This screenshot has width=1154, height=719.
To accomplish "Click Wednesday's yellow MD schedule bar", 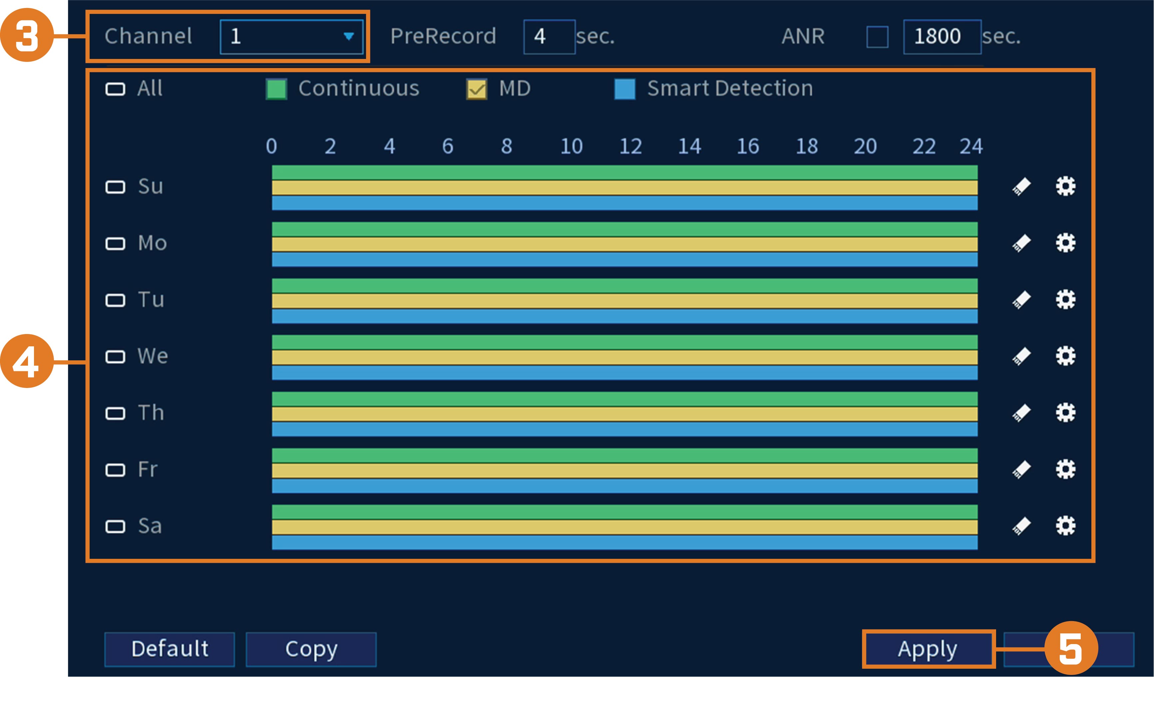I will tap(625, 357).
